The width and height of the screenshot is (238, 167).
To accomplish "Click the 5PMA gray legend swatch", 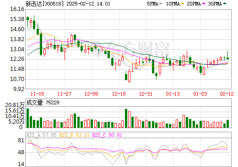I will [161, 4].
